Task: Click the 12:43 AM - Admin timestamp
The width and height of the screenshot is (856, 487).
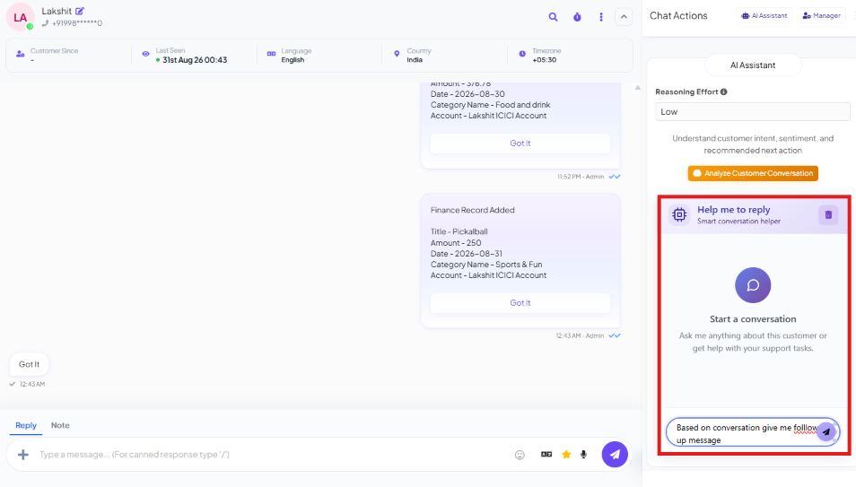Action: 580,335
